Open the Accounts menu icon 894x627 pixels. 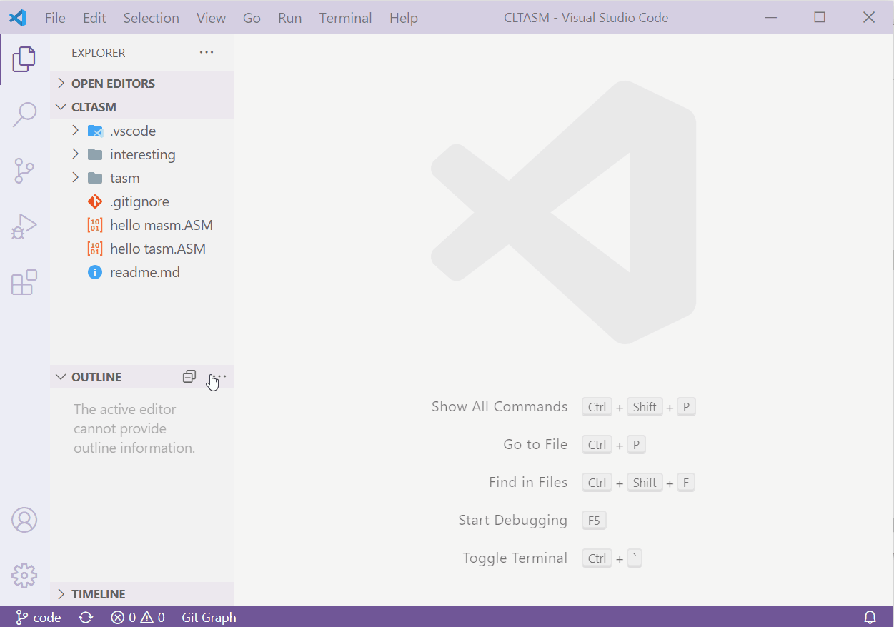point(24,520)
